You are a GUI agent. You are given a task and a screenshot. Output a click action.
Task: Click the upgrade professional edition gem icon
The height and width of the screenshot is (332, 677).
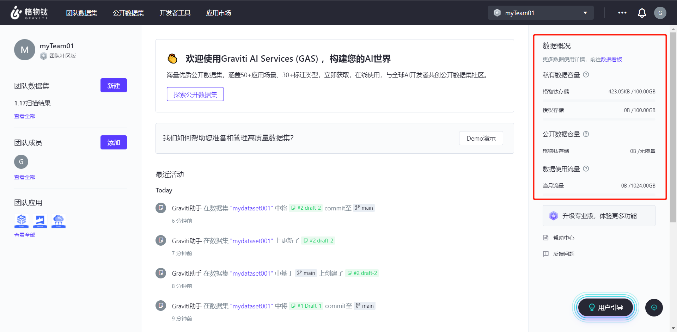554,216
